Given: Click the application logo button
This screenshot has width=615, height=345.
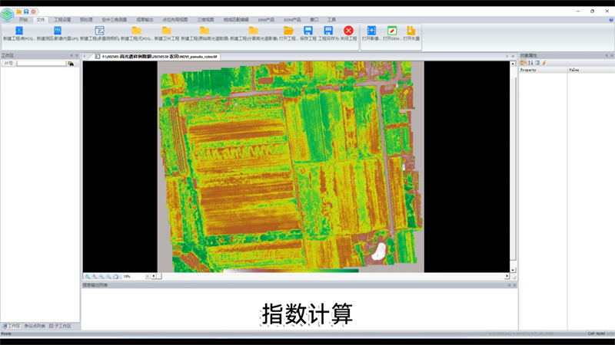Looking at the screenshot, I should (7, 15).
